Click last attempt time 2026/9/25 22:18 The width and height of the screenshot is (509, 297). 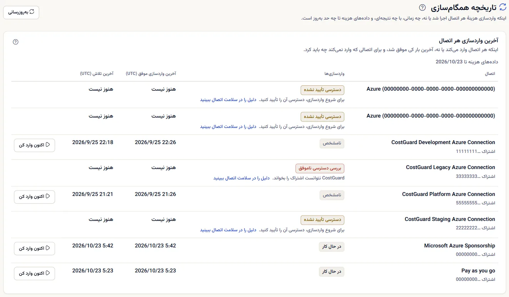pyautogui.click(x=93, y=143)
